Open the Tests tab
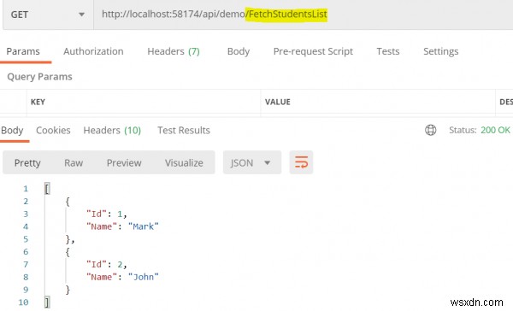Screen dimensions: 513x311 [x=387, y=51]
